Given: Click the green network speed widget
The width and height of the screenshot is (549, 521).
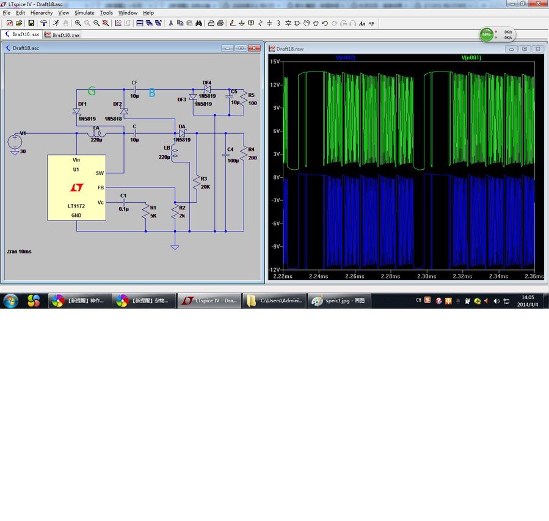Looking at the screenshot, I should 497,35.
